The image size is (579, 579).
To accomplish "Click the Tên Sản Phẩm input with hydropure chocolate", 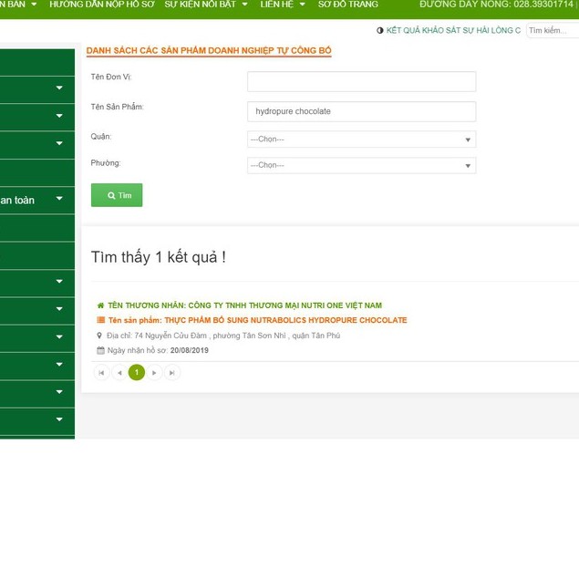I will point(361,111).
